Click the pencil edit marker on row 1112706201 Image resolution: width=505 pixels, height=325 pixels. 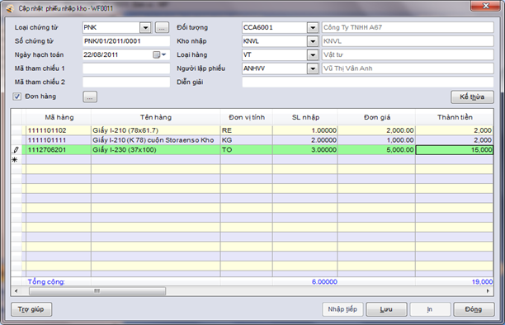coord(16,150)
